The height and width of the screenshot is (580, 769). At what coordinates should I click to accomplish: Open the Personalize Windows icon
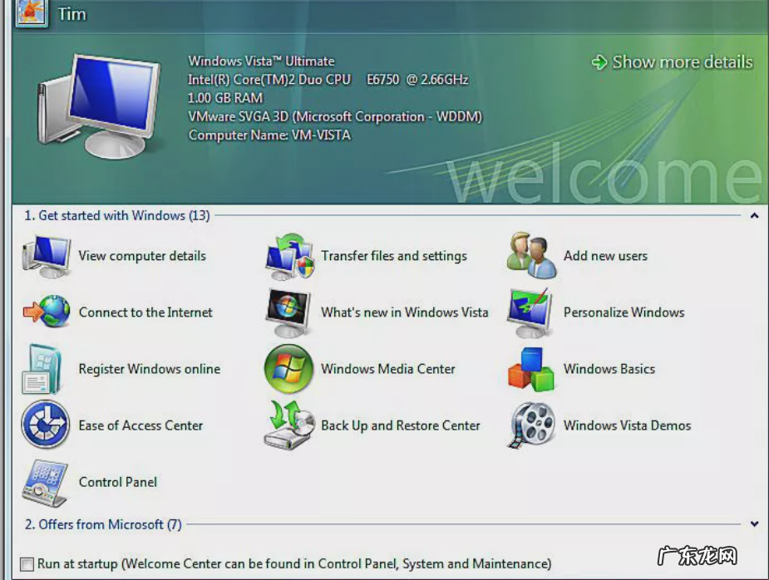(529, 312)
